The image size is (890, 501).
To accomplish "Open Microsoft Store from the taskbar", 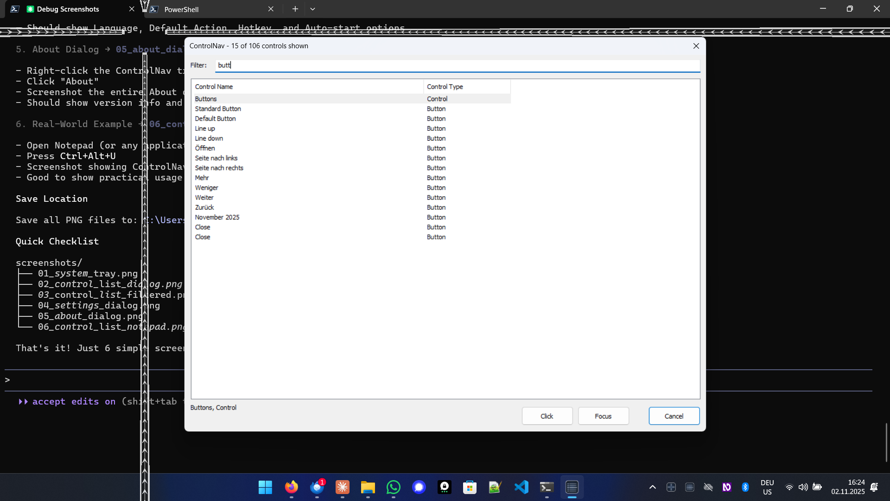I will tap(470, 488).
